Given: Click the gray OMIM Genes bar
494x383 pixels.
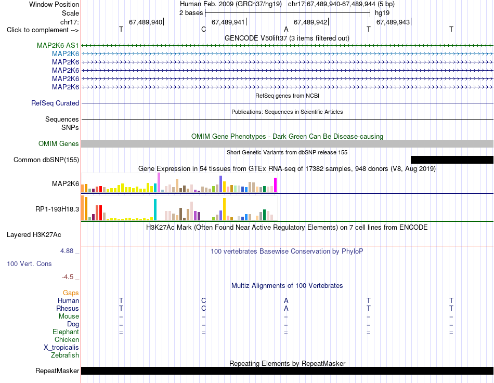Looking at the screenshot, I should point(288,143).
